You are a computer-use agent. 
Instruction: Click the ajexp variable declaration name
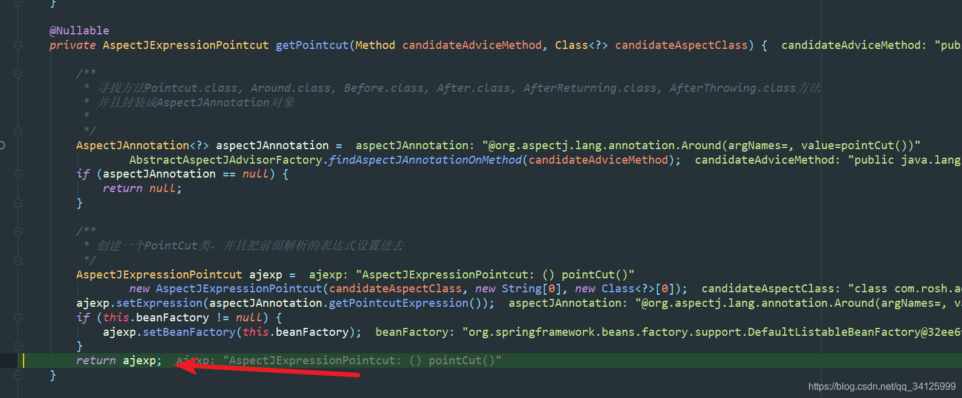[x=265, y=275]
